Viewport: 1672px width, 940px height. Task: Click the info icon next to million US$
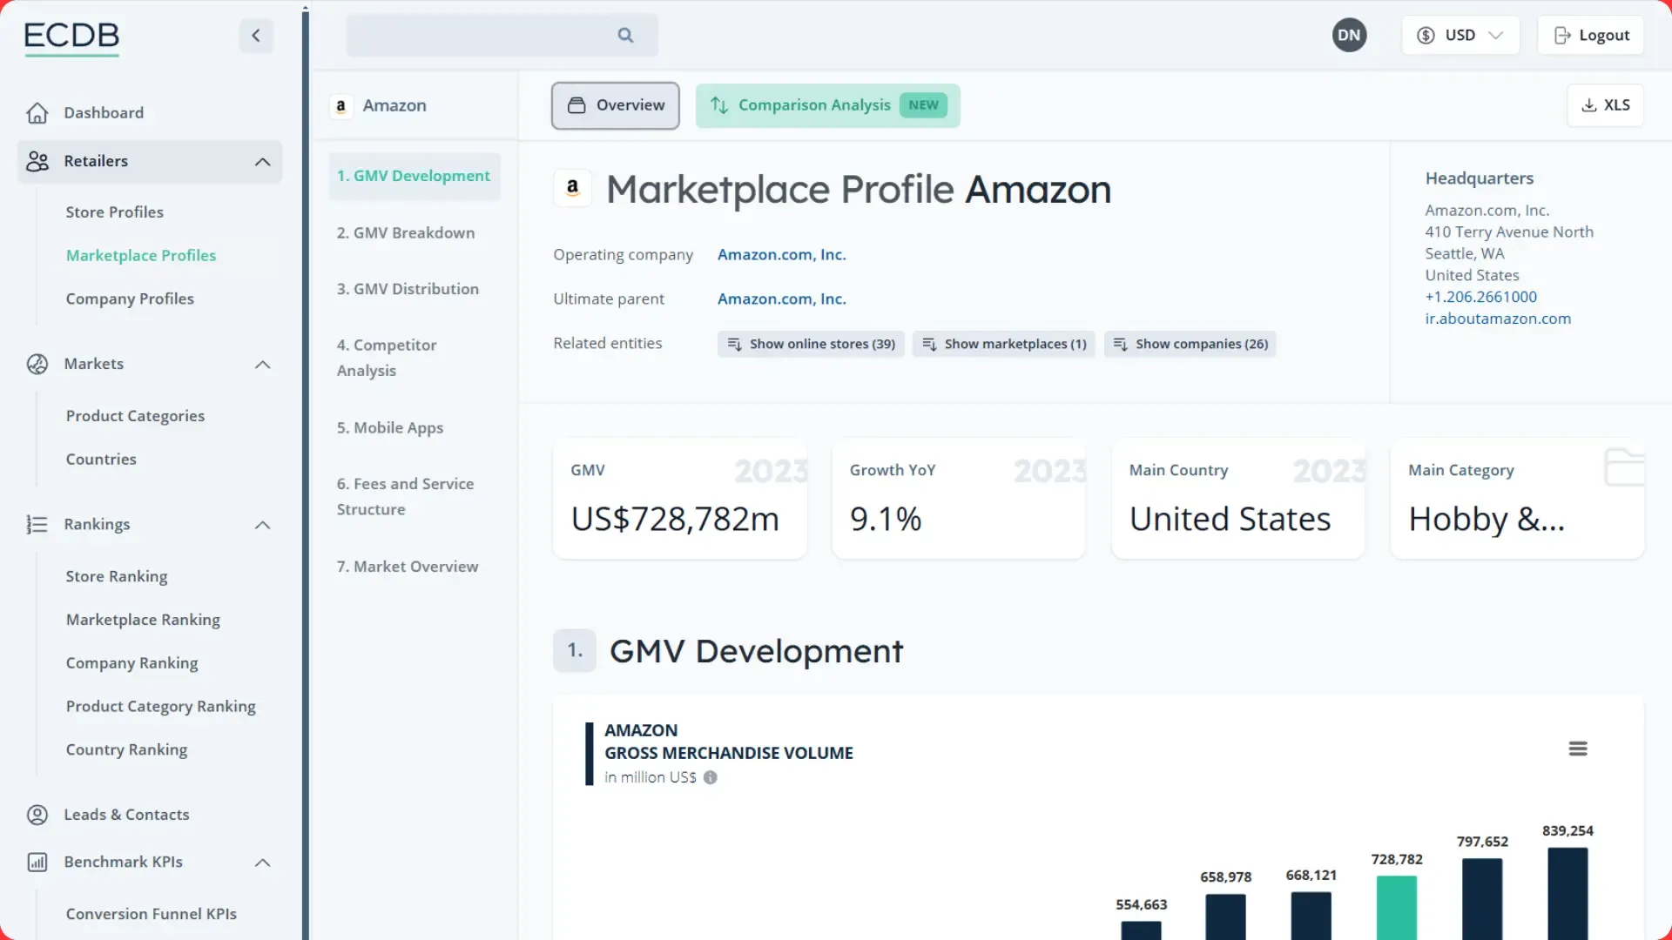tap(711, 777)
